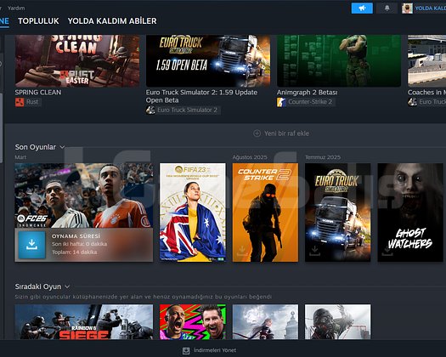
Task: Click download icon on Counter-Strike 2 cover
Action: [242, 251]
